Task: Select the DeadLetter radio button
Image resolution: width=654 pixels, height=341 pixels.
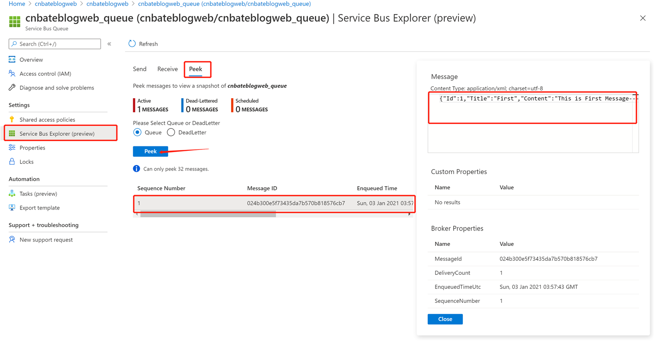Action: 171,132
